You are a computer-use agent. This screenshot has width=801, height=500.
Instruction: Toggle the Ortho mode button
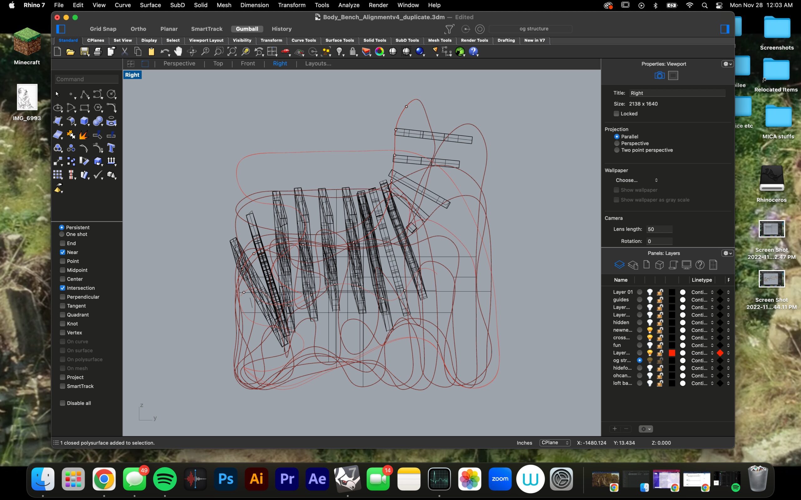tap(138, 29)
